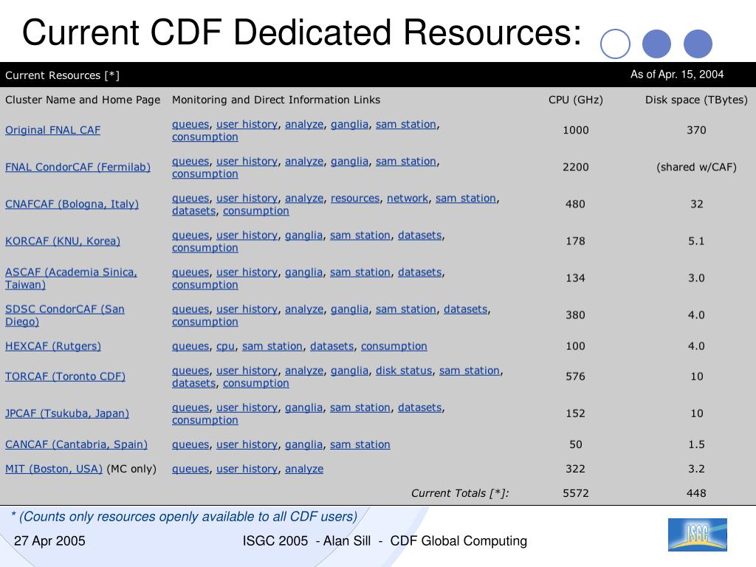
Task: Select the 576 CPU value for TORCAF
Action: click(575, 377)
